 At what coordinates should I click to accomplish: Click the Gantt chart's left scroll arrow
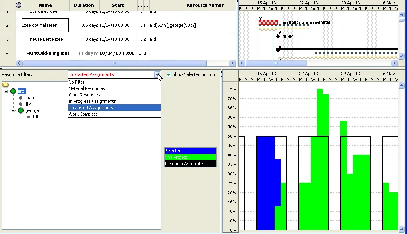pos(242,63)
